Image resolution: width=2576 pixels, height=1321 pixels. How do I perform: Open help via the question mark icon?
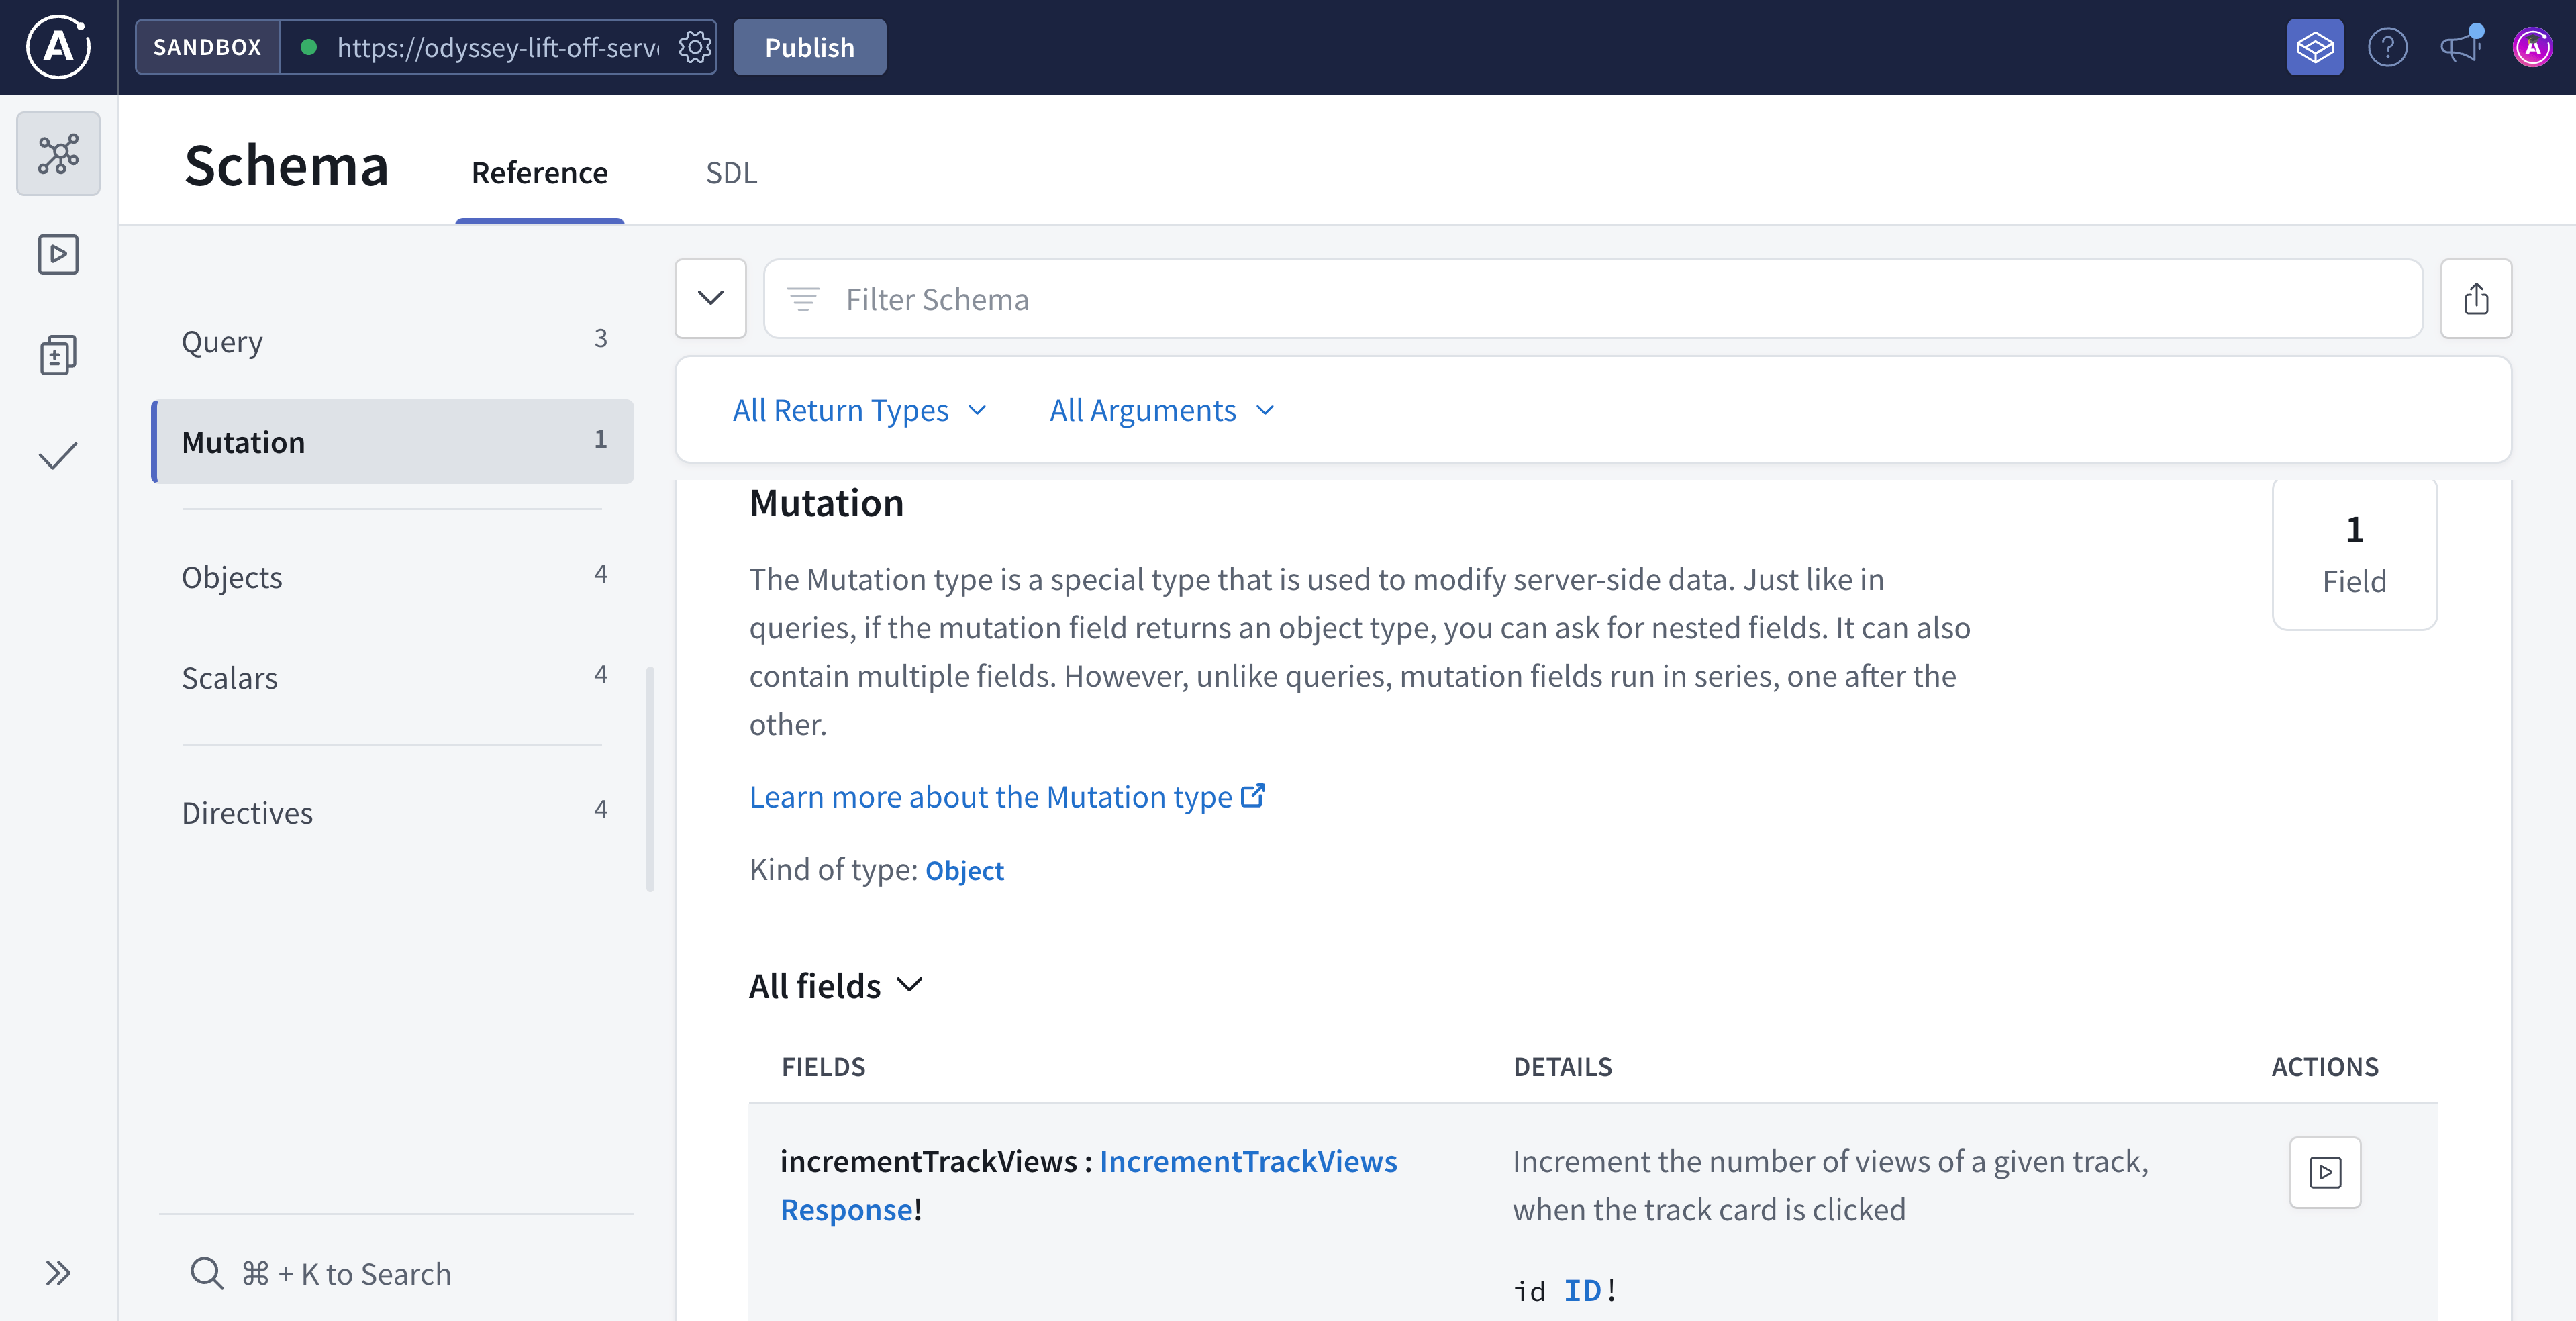click(2388, 46)
